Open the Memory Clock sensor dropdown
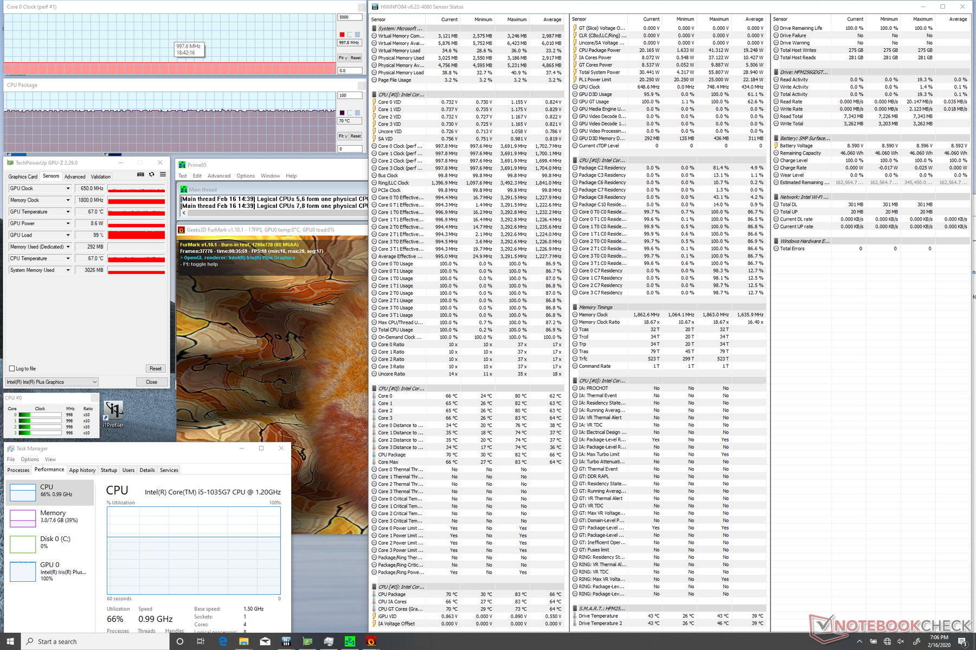The width and height of the screenshot is (976, 650). 68,200
